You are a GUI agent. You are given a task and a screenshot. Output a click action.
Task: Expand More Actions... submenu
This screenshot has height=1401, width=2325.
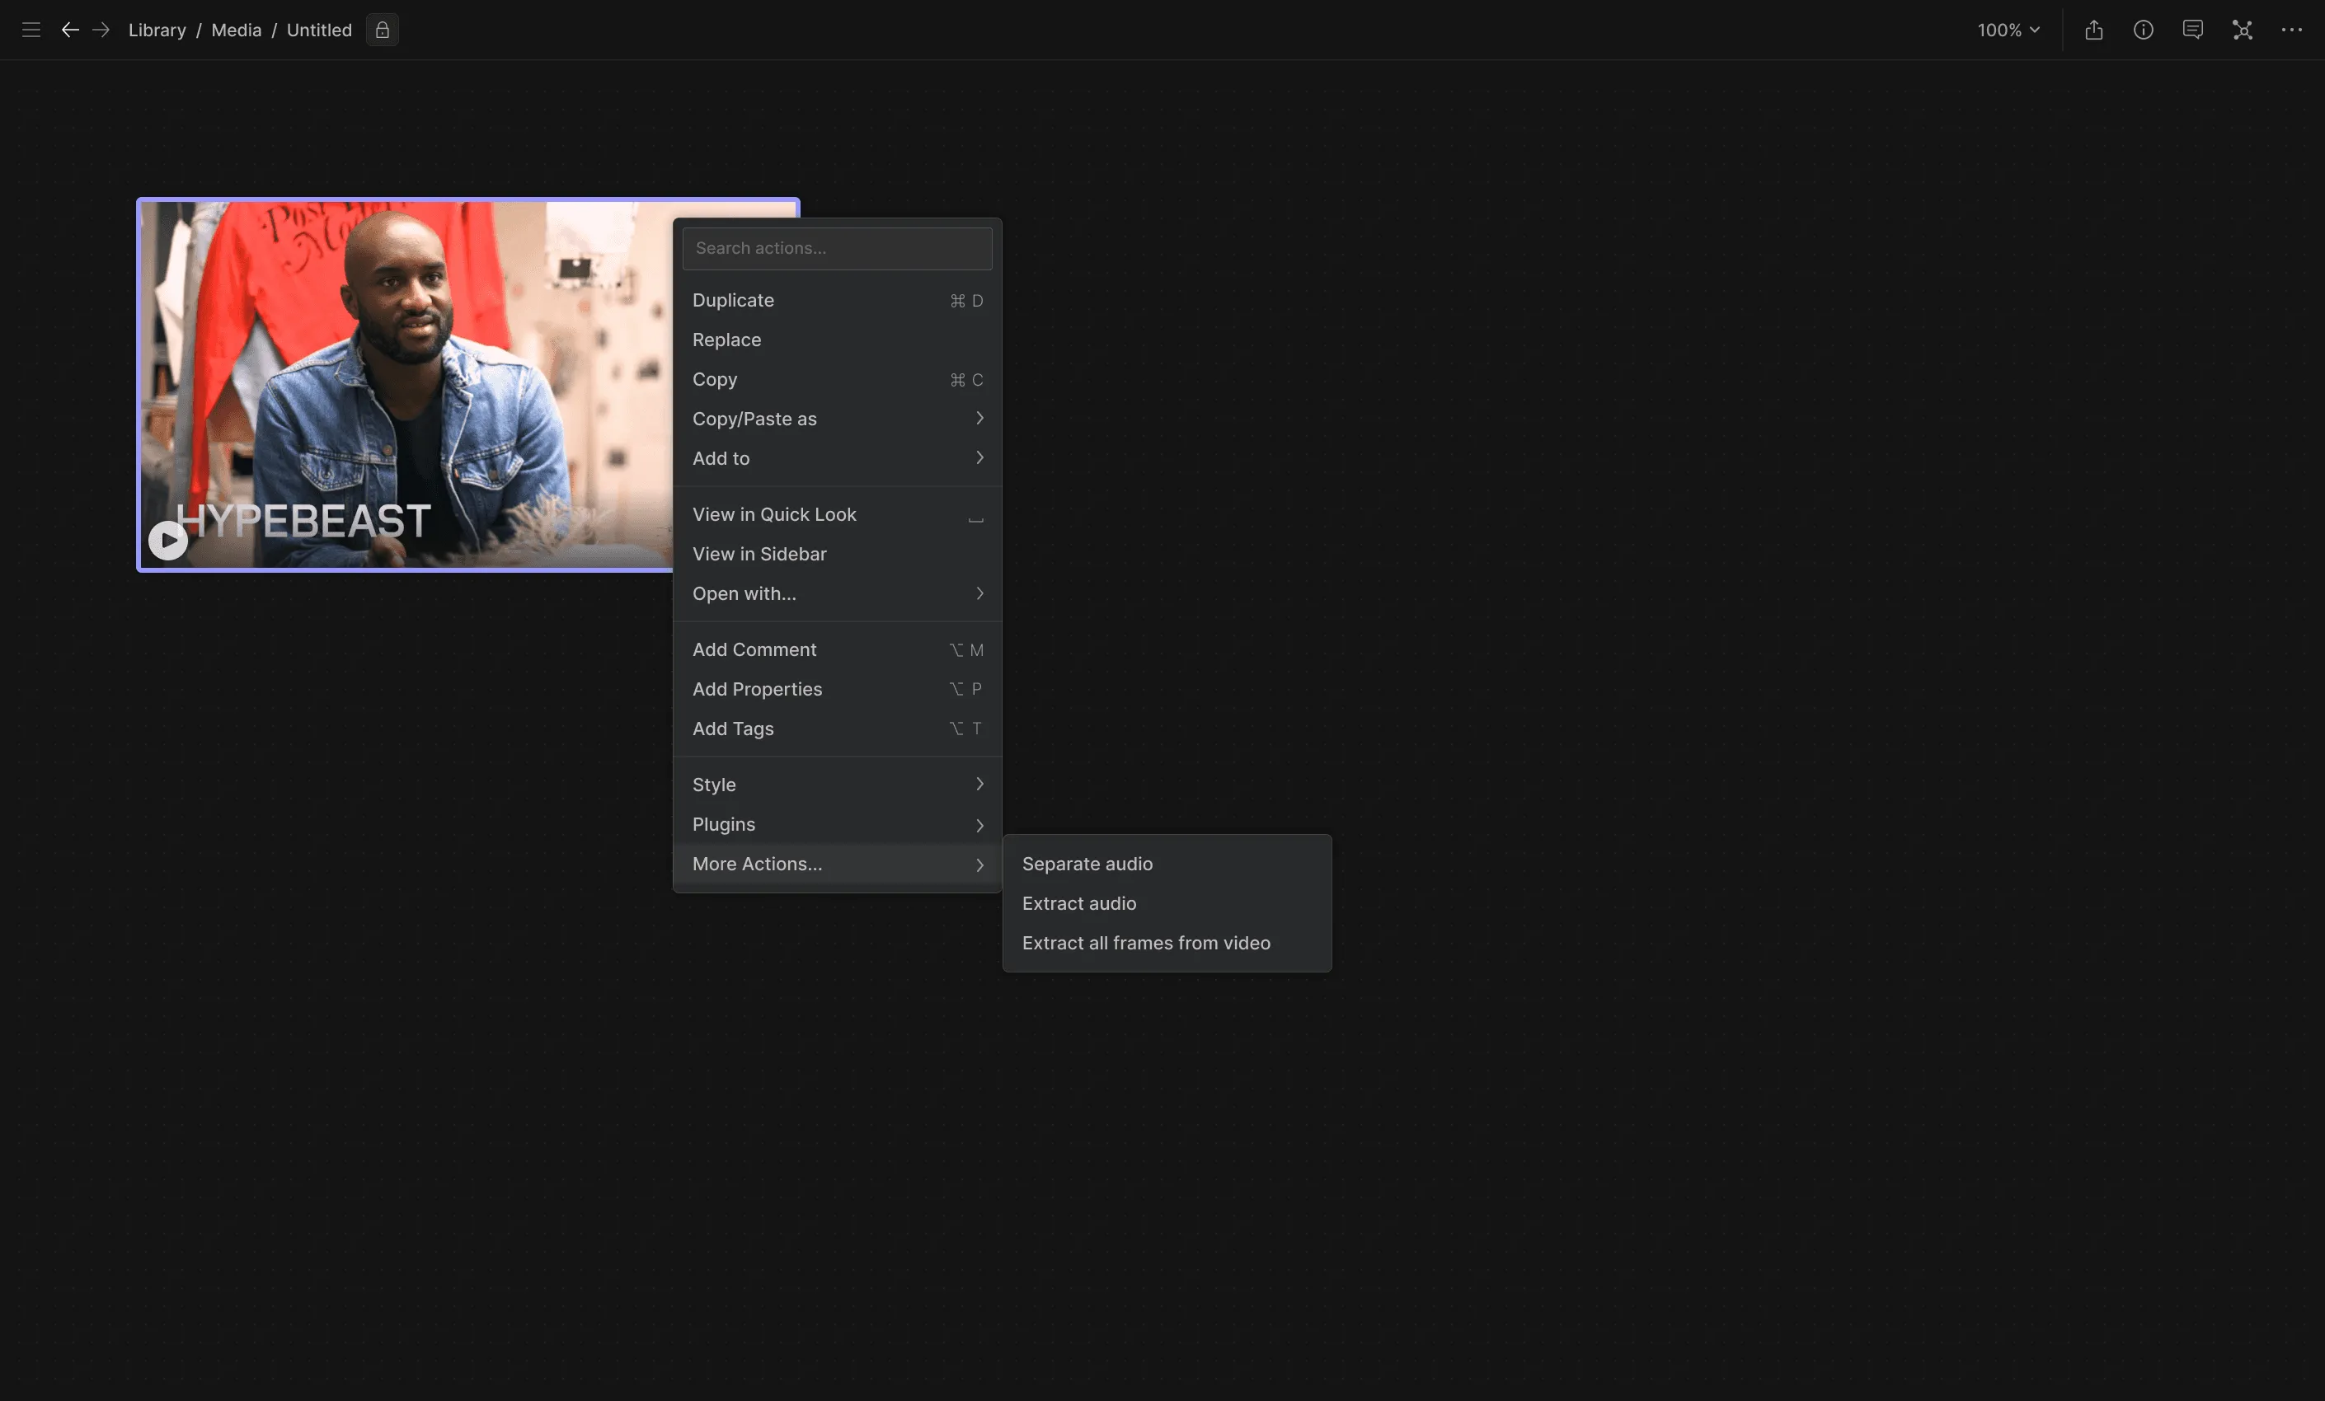837,864
